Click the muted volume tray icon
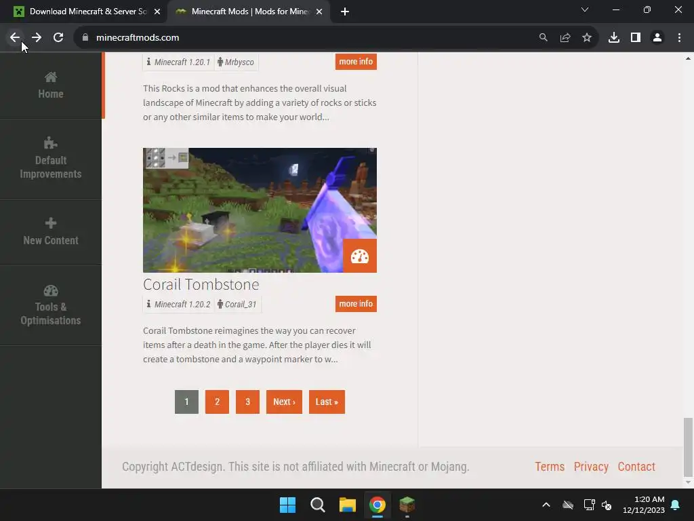The width and height of the screenshot is (694, 521). pos(607,505)
